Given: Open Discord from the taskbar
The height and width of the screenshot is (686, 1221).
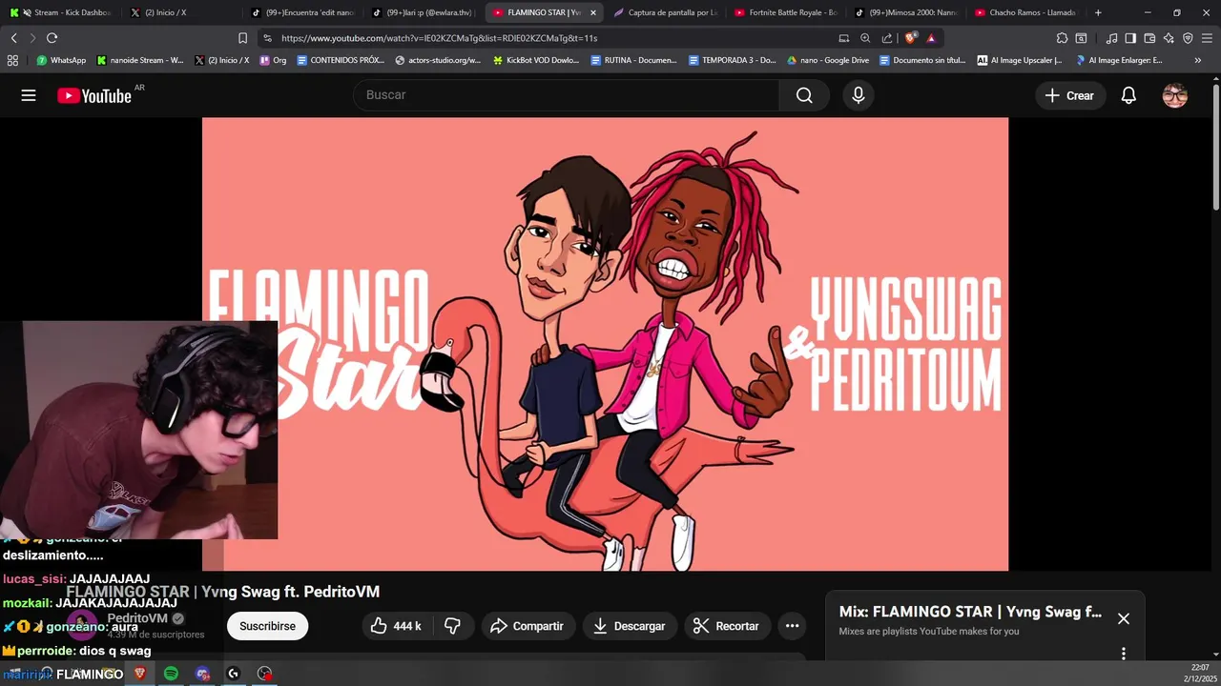Looking at the screenshot, I should [x=202, y=674].
